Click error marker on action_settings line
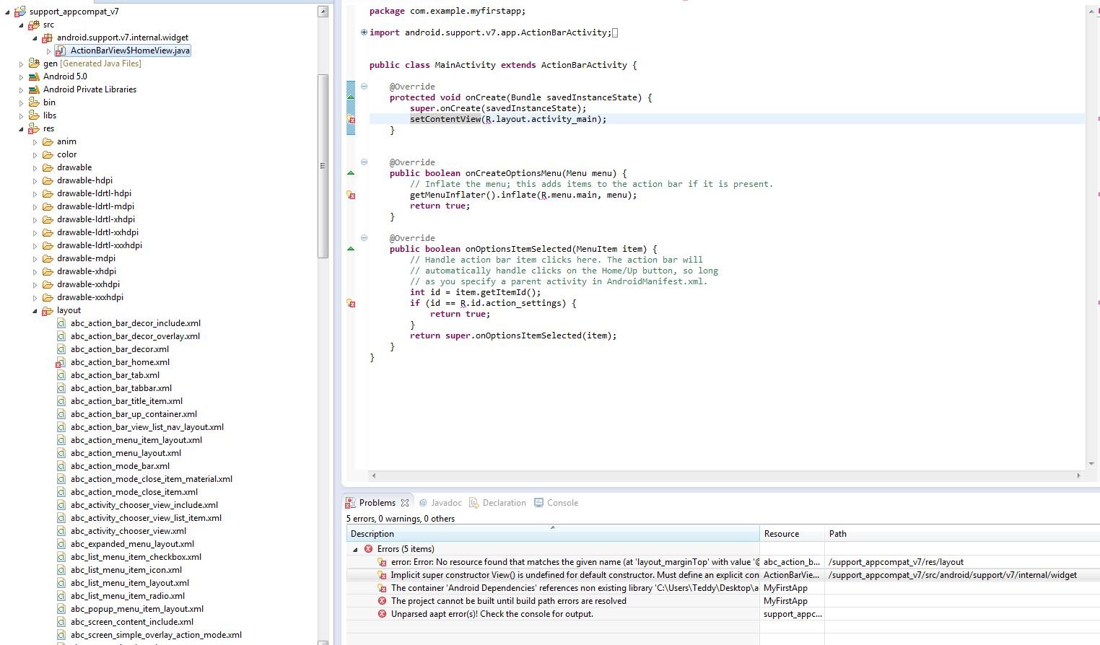1100x645 pixels. click(x=351, y=303)
